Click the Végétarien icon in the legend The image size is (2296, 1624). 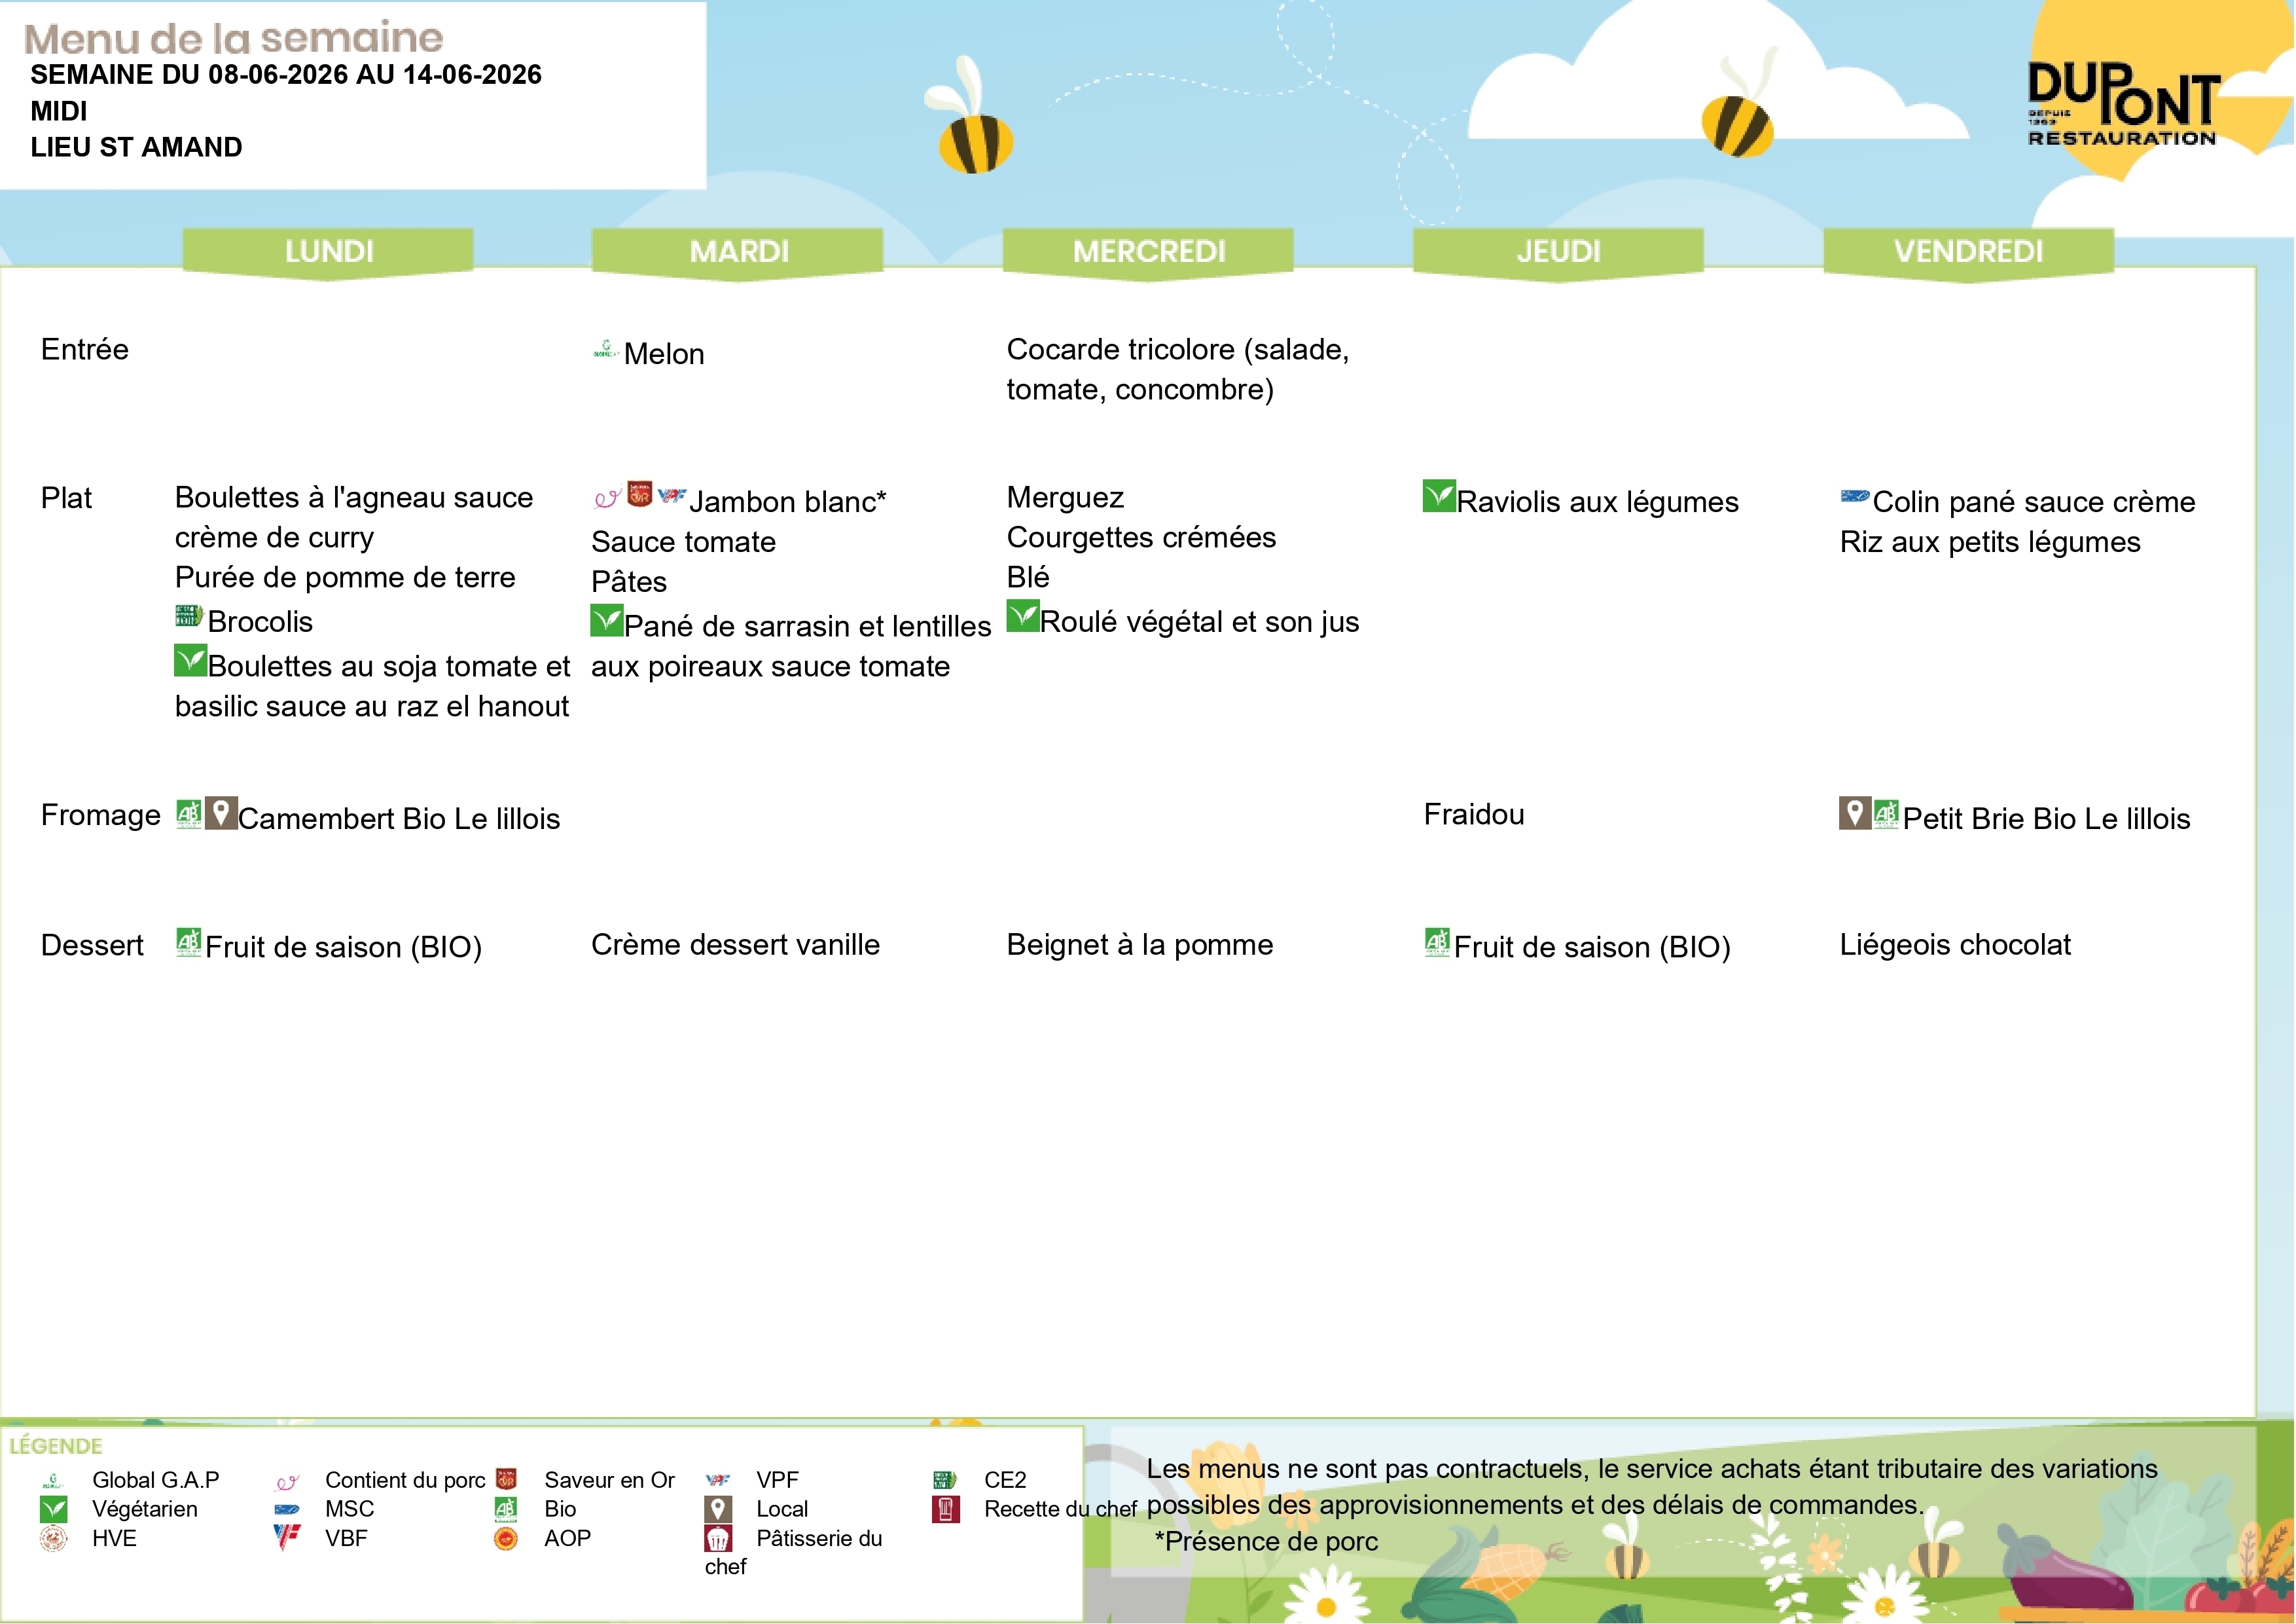point(54,1509)
